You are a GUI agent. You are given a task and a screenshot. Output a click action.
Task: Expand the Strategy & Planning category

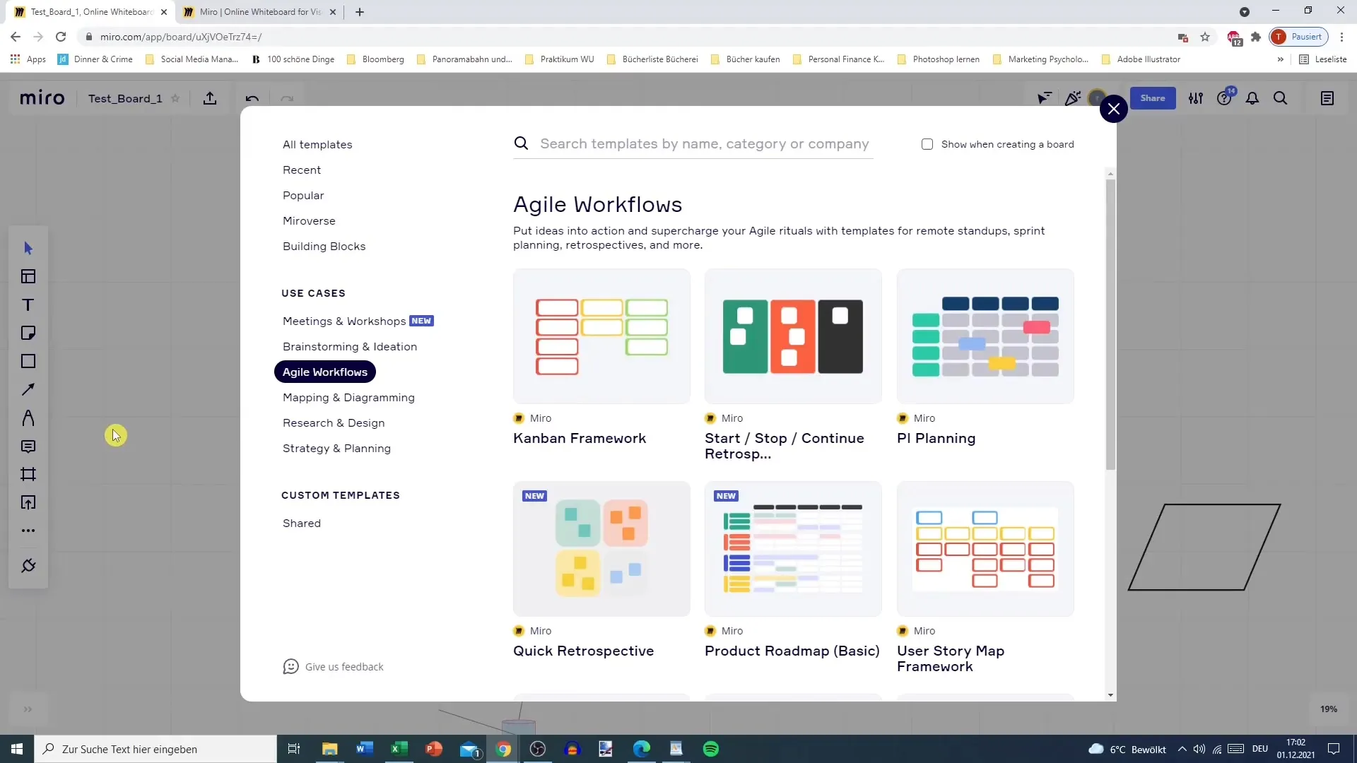tap(336, 448)
